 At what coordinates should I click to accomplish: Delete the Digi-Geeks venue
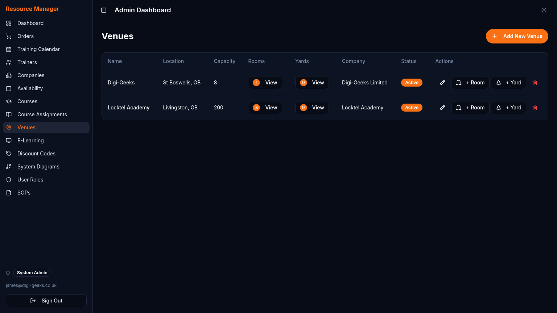coord(535,83)
